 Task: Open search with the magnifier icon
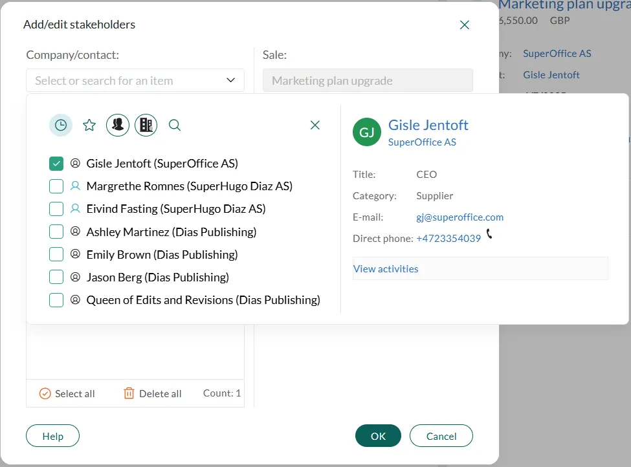point(175,125)
